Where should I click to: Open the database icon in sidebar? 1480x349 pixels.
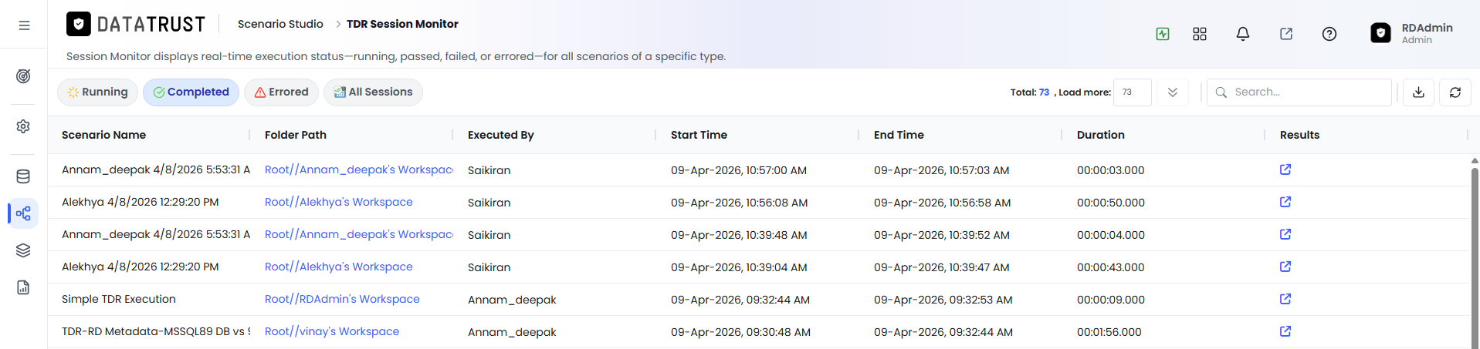[x=23, y=176]
